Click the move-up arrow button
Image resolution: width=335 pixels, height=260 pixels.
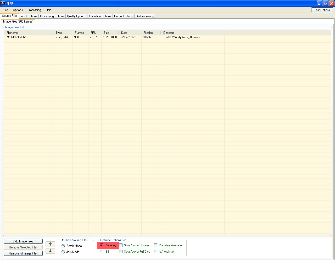[51, 244]
